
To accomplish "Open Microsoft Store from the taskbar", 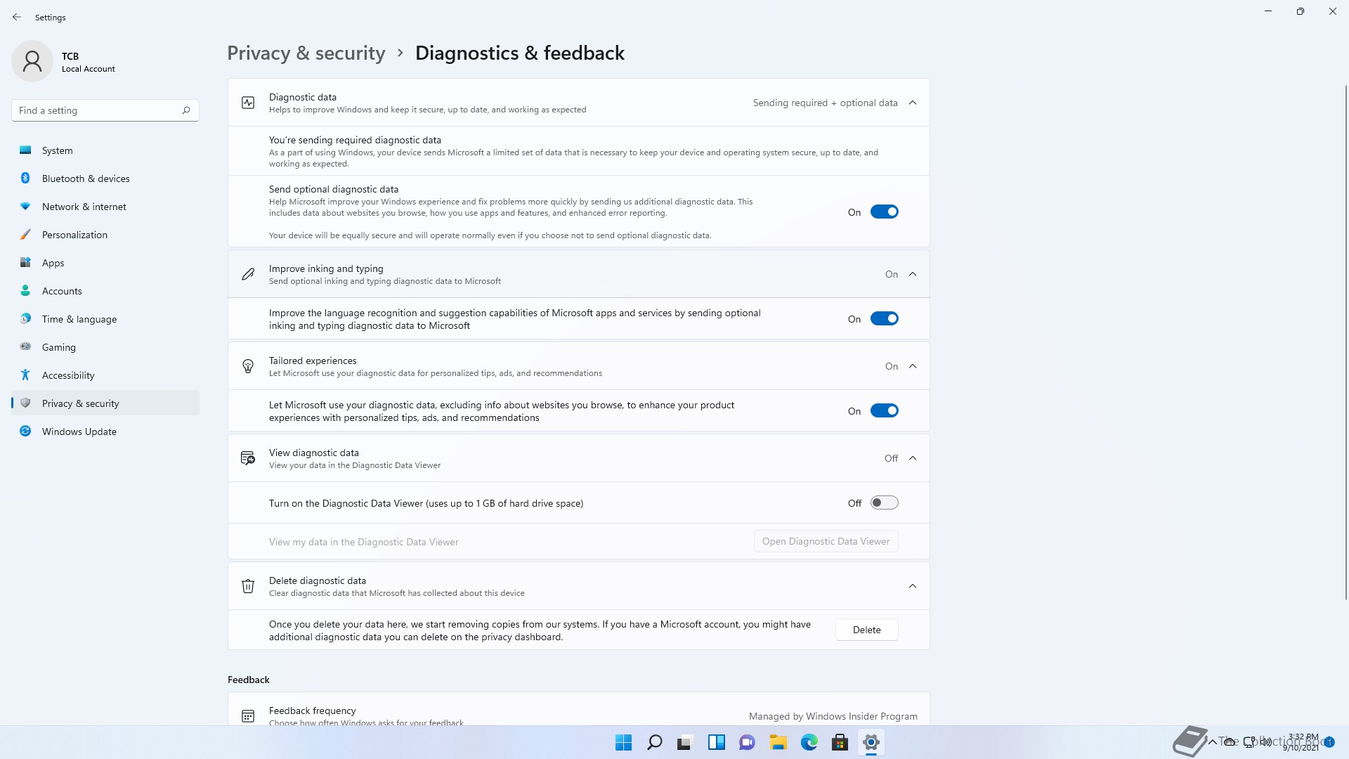I will (840, 743).
